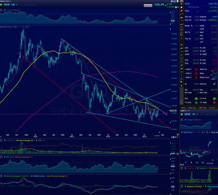Hide the Balance Of Power pane
The width and height of the screenshot is (218, 195).
[182, 186]
